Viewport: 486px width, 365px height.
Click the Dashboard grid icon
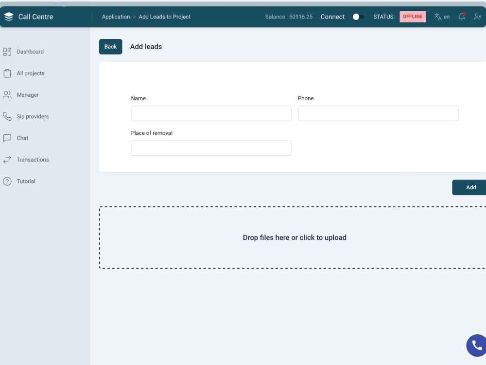[7, 52]
